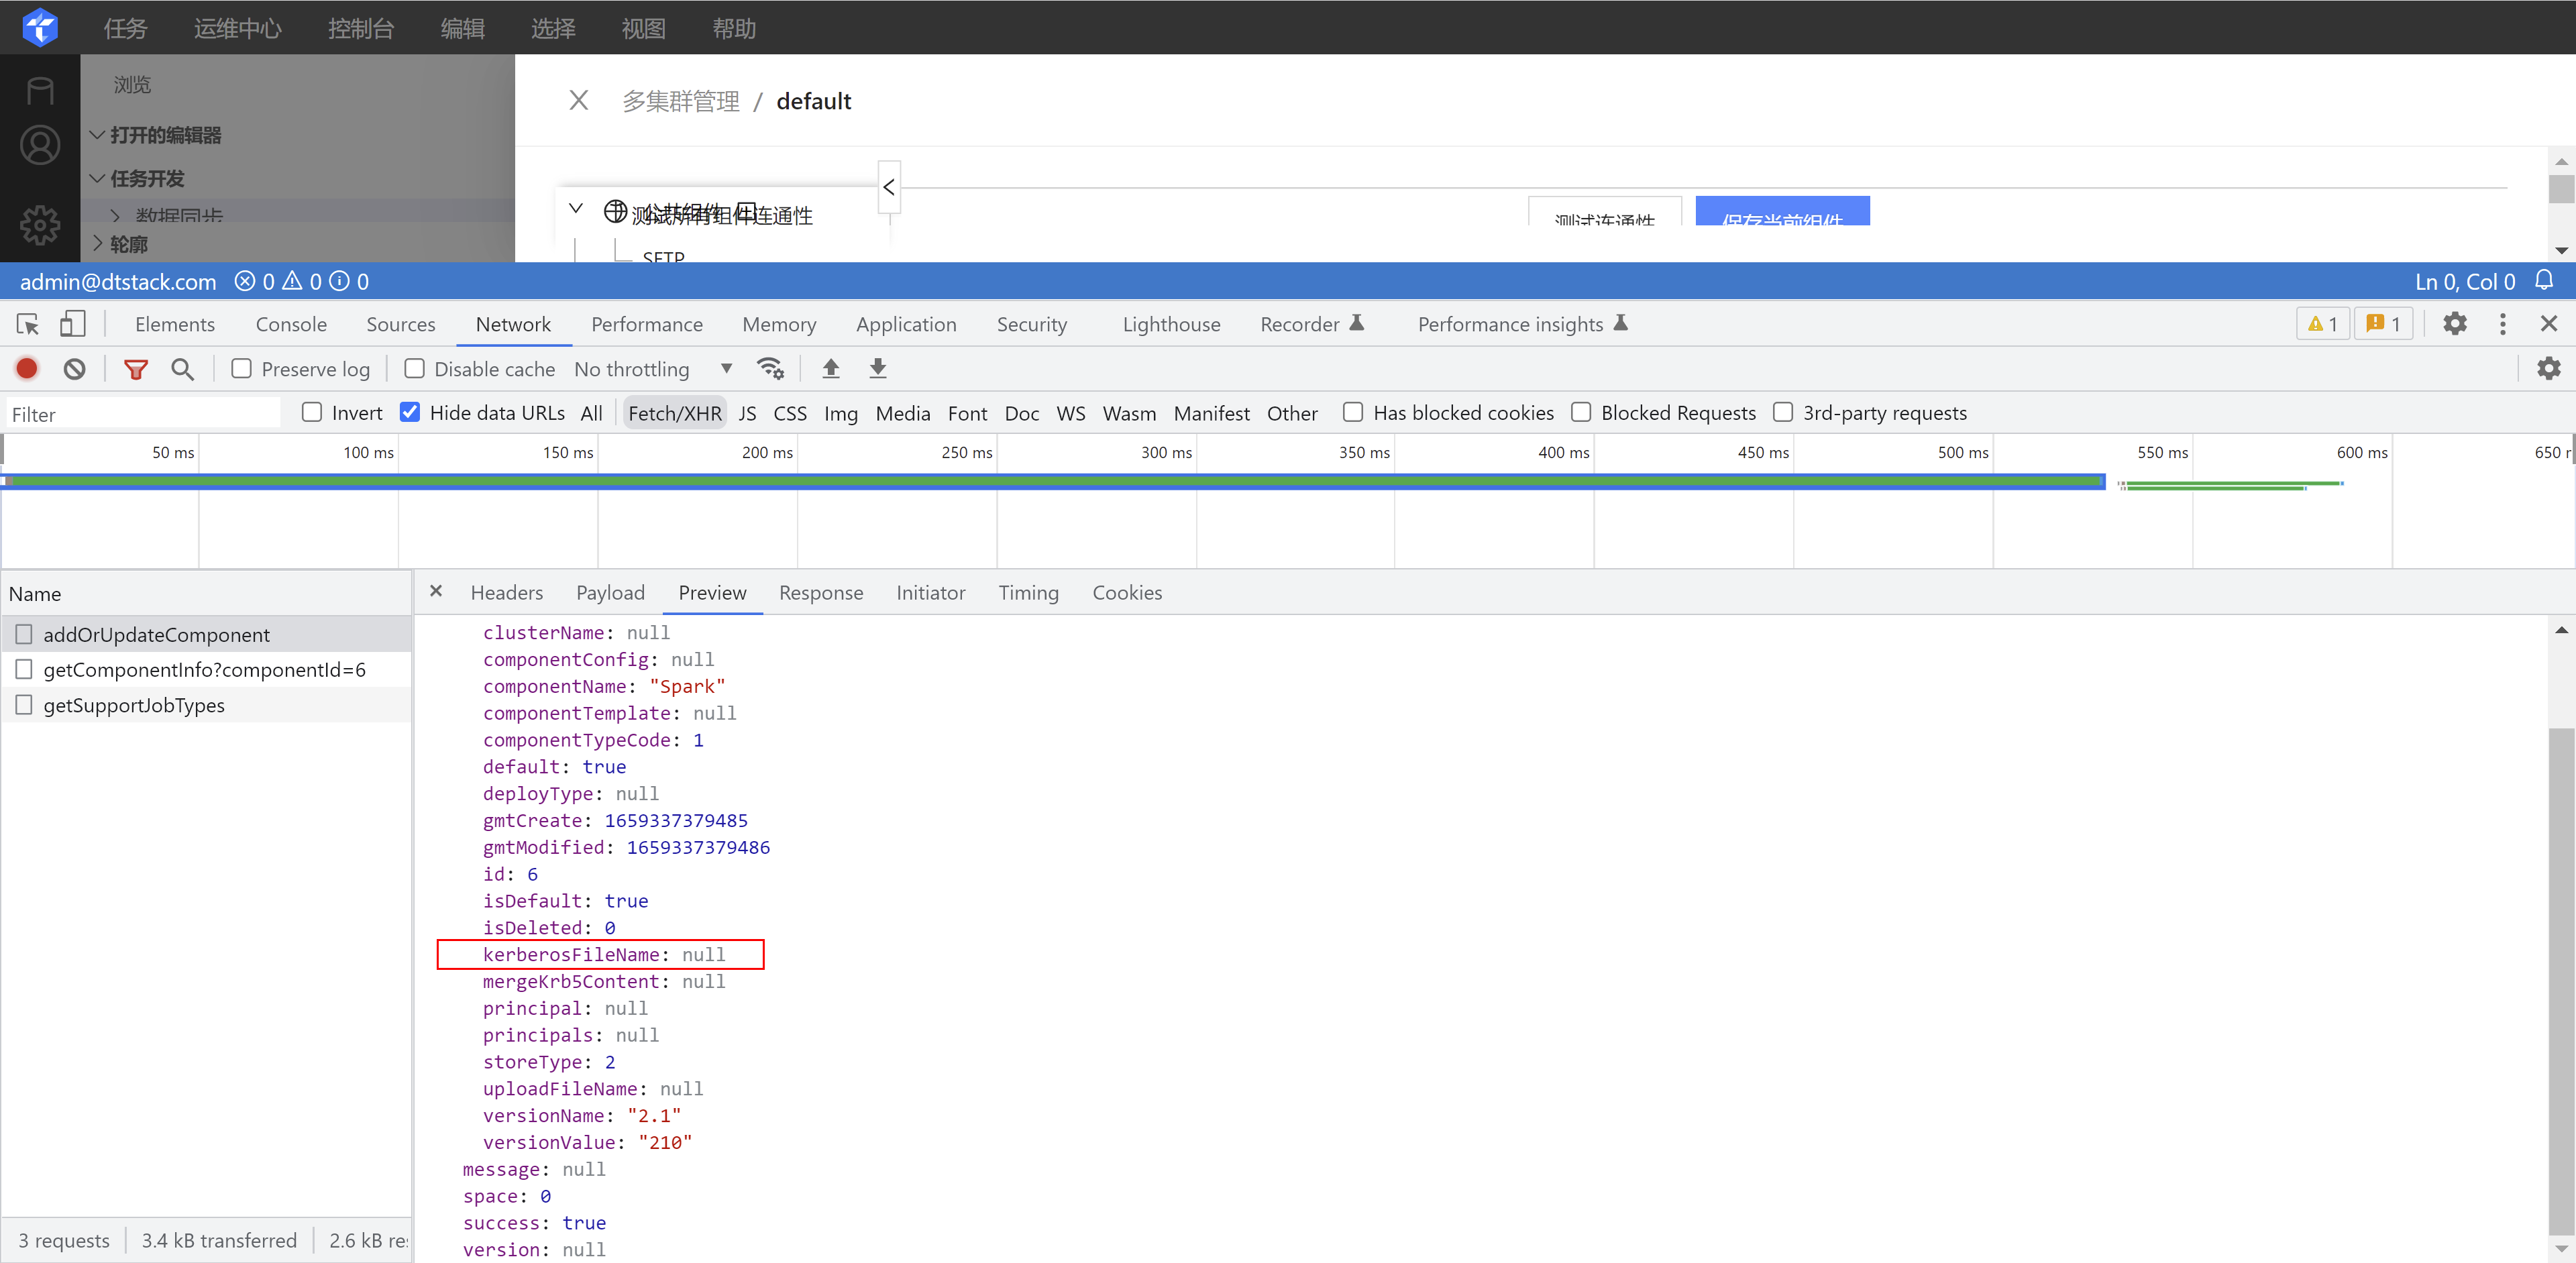
Task: Clear the network log
Action: pos(75,368)
